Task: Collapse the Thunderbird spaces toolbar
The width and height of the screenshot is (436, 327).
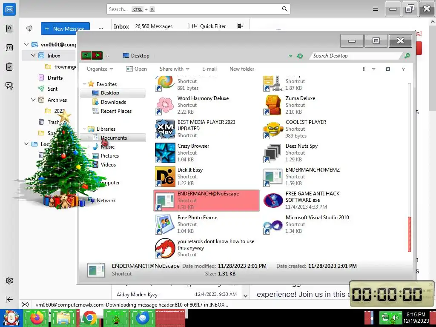Action: (x=9, y=299)
